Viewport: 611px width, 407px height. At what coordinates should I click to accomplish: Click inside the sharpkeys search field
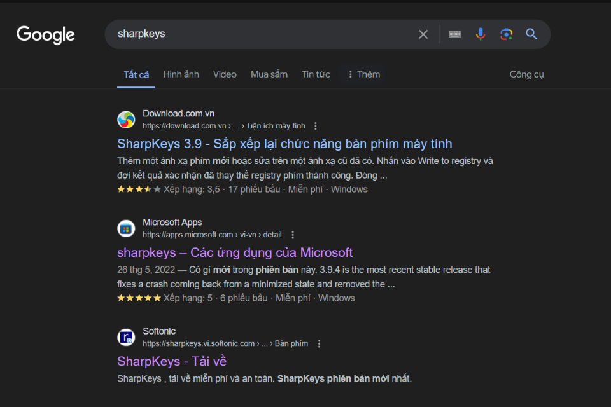pos(255,34)
